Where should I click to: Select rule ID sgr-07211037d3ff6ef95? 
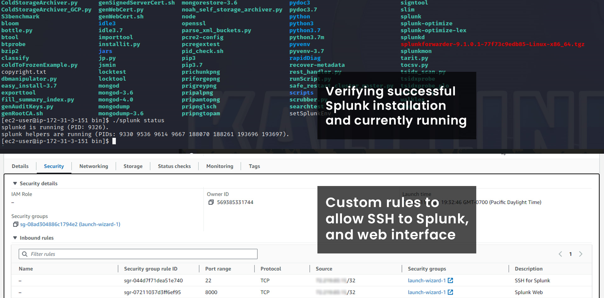[x=152, y=292]
